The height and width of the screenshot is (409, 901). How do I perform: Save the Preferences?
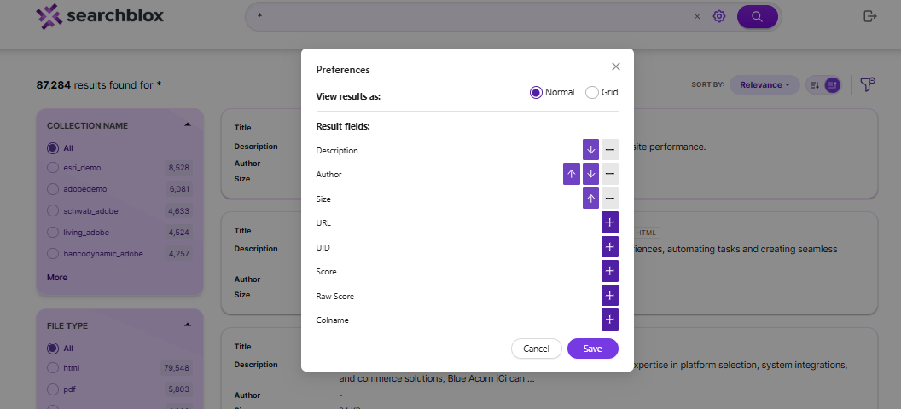point(592,349)
